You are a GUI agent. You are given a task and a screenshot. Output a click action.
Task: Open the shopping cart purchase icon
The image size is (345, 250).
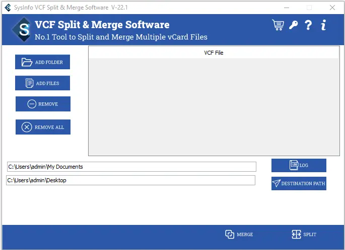(x=278, y=25)
